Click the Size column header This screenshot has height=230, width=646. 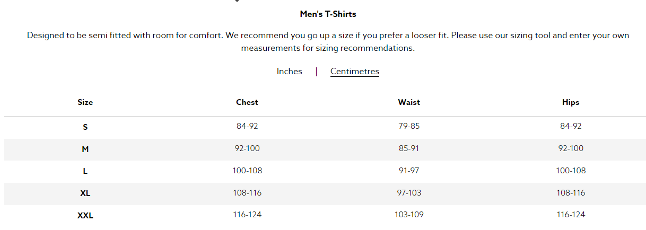pyautogui.click(x=85, y=102)
